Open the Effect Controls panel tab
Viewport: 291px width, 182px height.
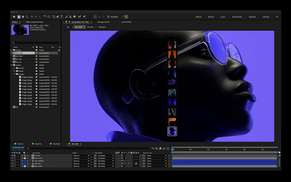tap(34, 22)
